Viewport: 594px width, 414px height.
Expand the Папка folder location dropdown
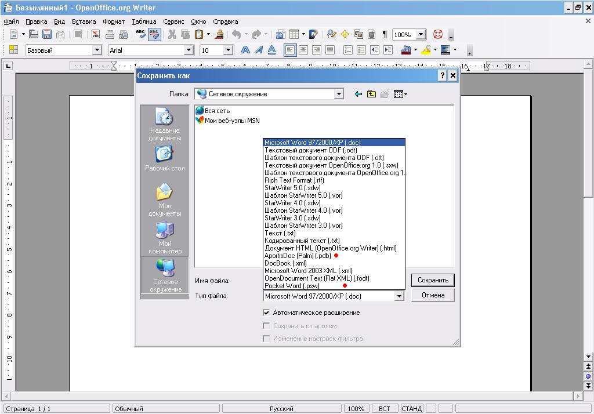click(339, 94)
